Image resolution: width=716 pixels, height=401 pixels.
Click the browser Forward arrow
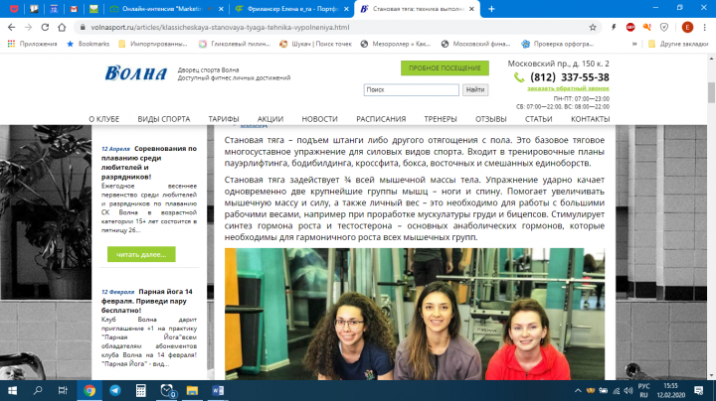click(x=28, y=28)
